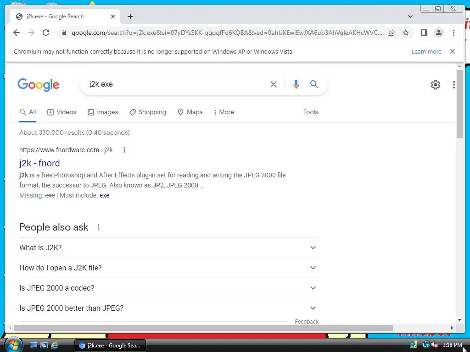Dismiss the Chromium warning infobar
Image resolution: width=470 pixels, height=352 pixels.
coord(452,51)
